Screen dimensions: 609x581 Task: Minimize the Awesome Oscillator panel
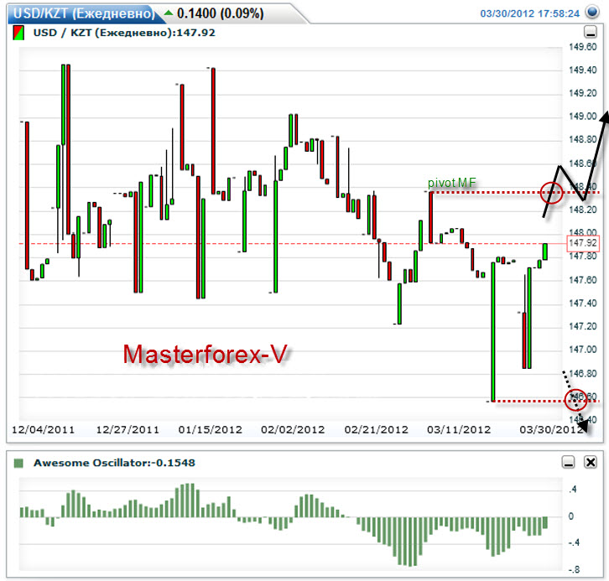tap(568, 462)
